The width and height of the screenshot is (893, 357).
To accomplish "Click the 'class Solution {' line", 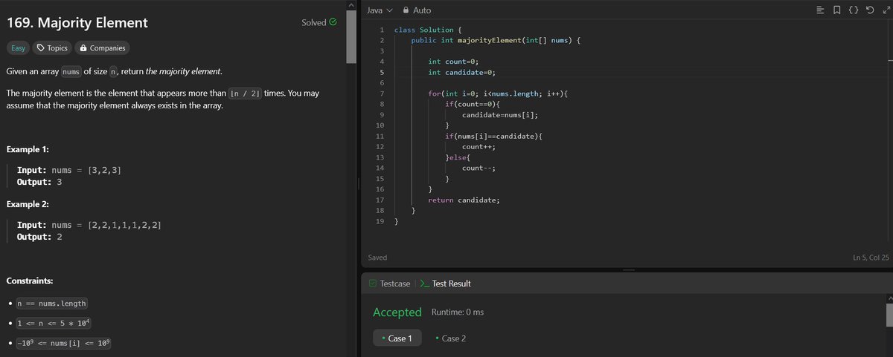I will click(428, 30).
